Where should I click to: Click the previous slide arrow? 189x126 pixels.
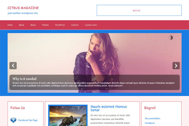tap(13, 66)
